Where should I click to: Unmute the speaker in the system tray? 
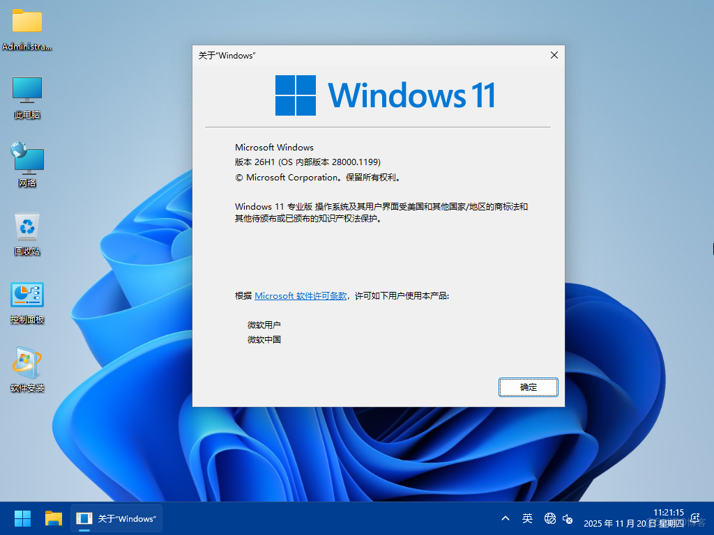pos(568,518)
